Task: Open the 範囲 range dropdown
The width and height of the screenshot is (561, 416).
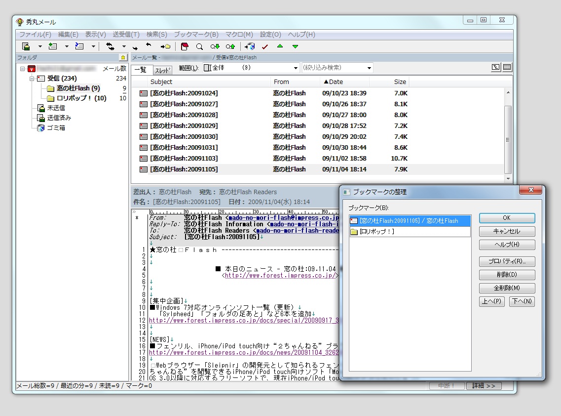Action: (x=296, y=68)
